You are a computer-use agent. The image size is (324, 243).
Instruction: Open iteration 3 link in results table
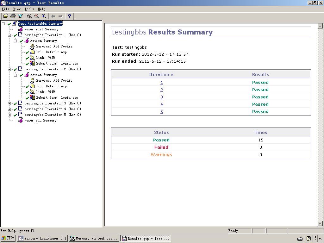pyautogui.click(x=162, y=97)
